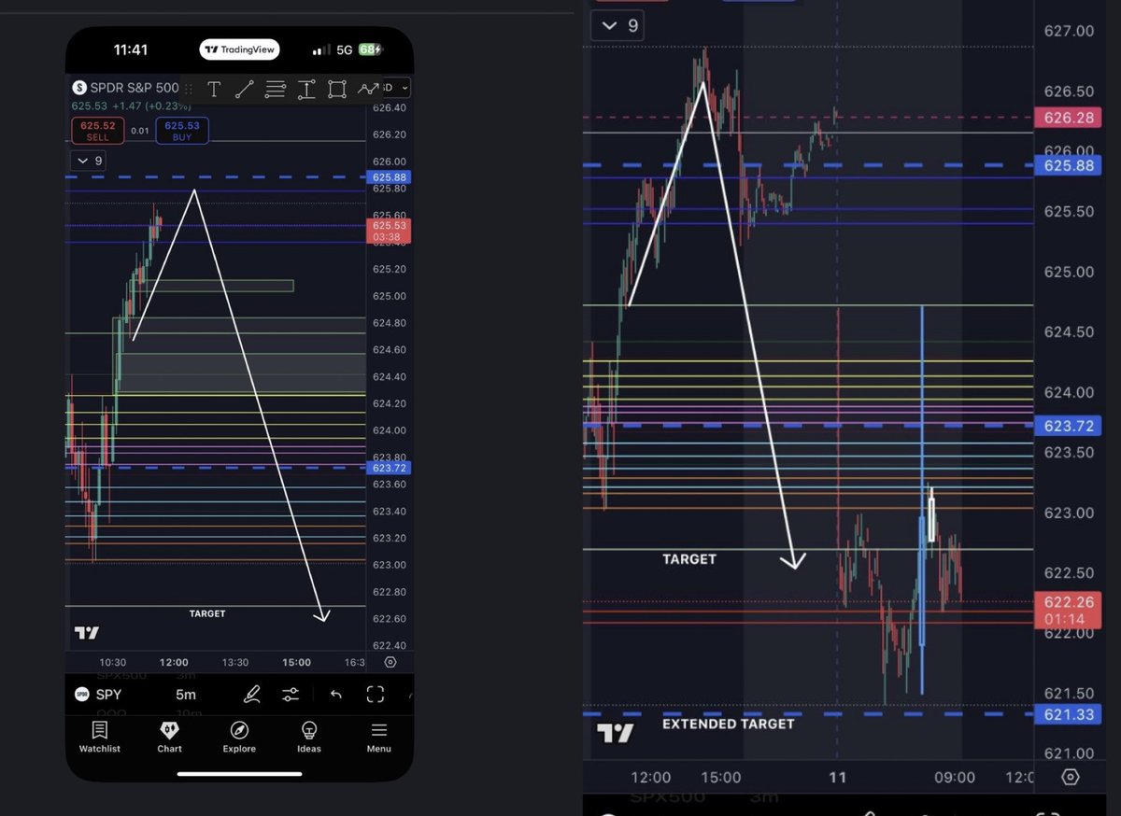The width and height of the screenshot is (1121, 816).
Task: Click the TradingView logo on phone chart
Action: tap(87, 633)
